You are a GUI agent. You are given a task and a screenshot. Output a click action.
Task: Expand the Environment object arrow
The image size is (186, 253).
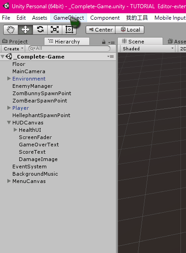coord(9,79)
